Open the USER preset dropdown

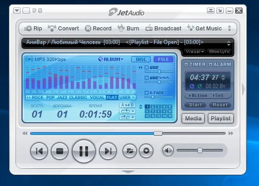tap(127, 97)
